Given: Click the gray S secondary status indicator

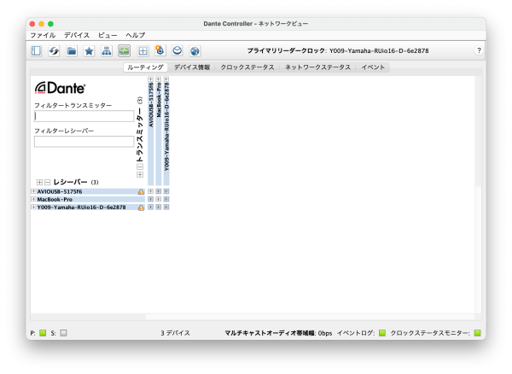Looking at the screenshot, I should coord(63,333).
